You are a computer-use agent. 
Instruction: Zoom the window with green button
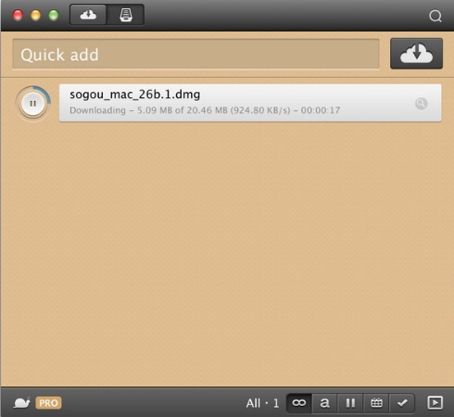point(54,15)
